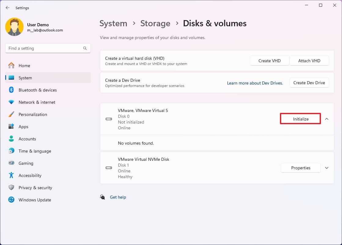Image resolution: width=342 pixels, height=245 pixels.
Task: Open Network & internet settings
Action: click(48, 102)
